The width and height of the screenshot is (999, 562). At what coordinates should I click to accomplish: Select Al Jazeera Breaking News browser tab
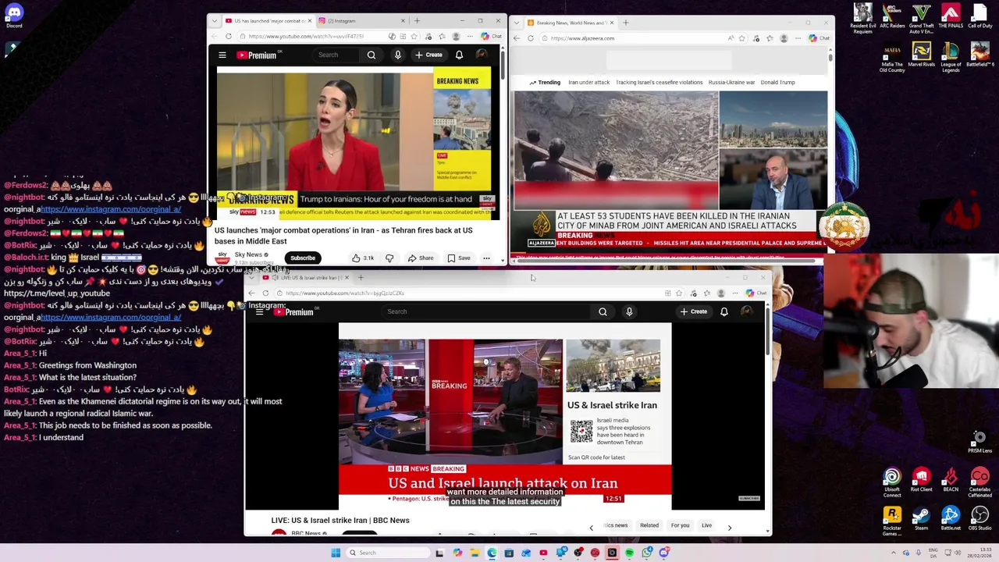click(570, 23)
